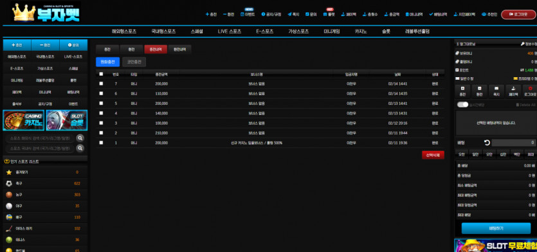Click the red 로그아웃 button in the top header

click(x=519, y=14)
